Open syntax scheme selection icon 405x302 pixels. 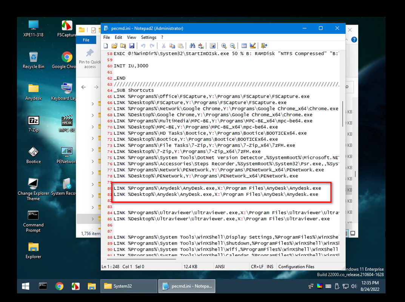tap(244, 46)
